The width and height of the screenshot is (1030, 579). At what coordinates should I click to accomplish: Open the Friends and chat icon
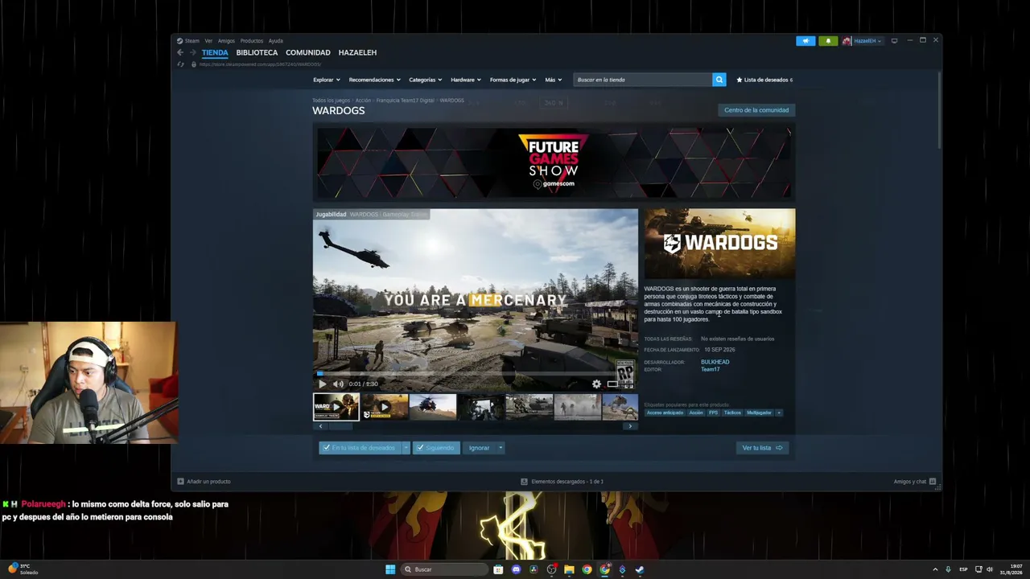pos(933,482)
